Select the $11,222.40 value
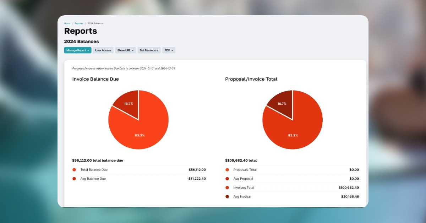This screenshot has width=426, height=223. pyautogui.click(x=197, y=179)
